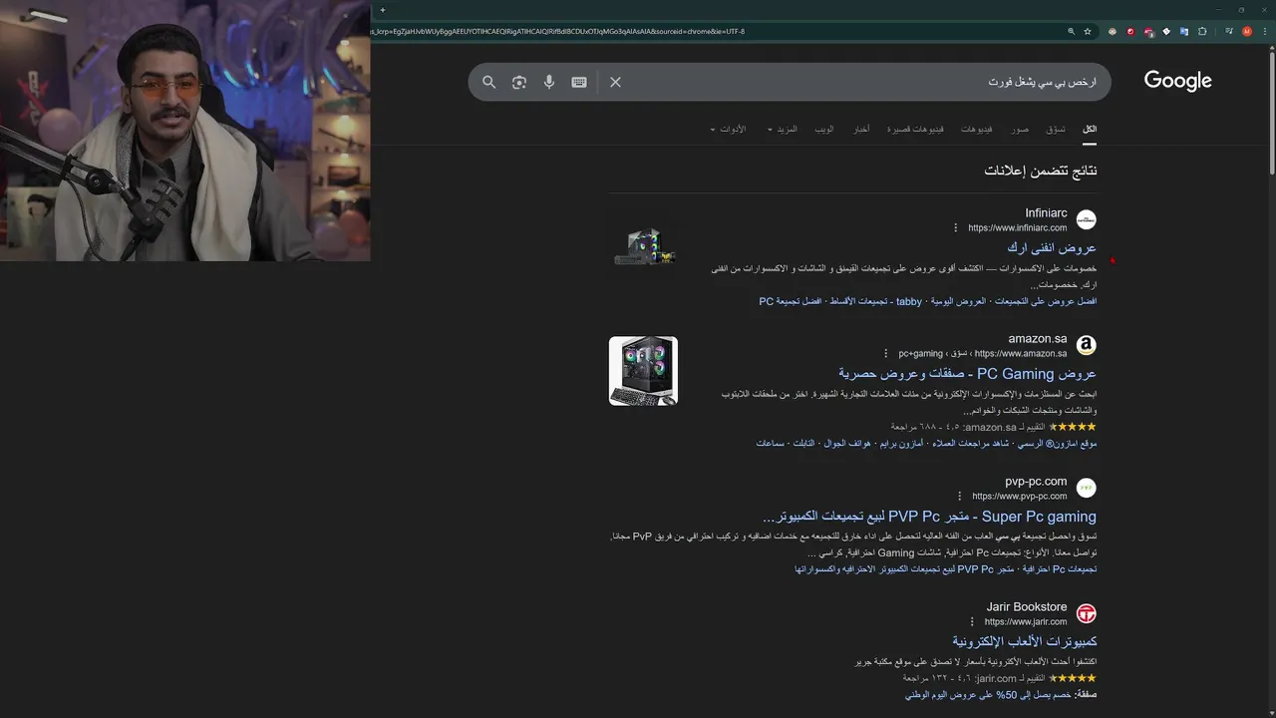The width and height of the screenshot is (1276, 718).
Task: Click the white diamond extension icon
Action: point(1166,31)
